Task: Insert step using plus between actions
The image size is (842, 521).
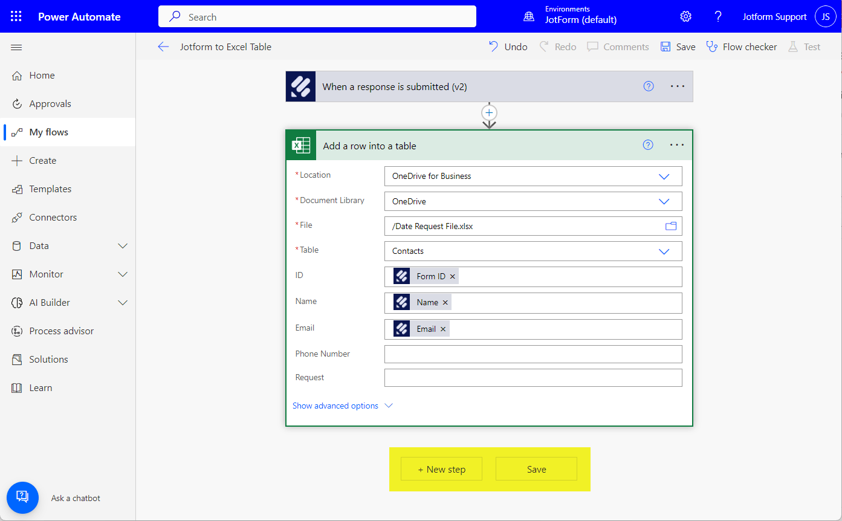Action: click(x=489, y=113)
